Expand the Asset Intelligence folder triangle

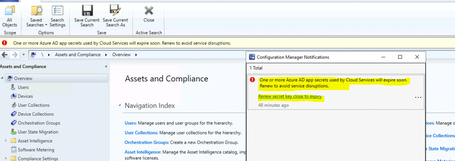coord(6,141)
